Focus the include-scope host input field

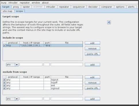click(x=31, y=64)
